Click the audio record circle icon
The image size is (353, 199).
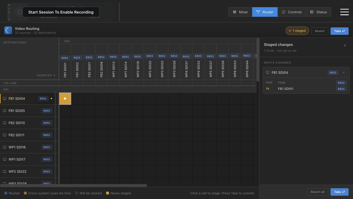tap(19, 12)
